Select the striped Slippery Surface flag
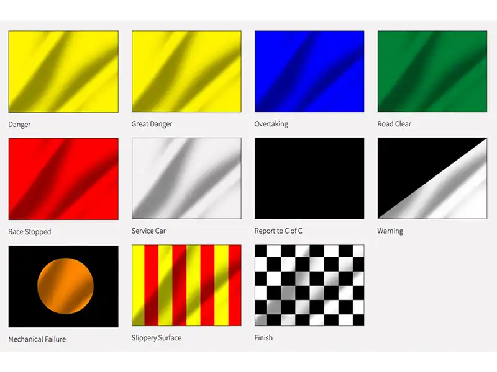This screenshot has width=497, height=372. (186, 285)
